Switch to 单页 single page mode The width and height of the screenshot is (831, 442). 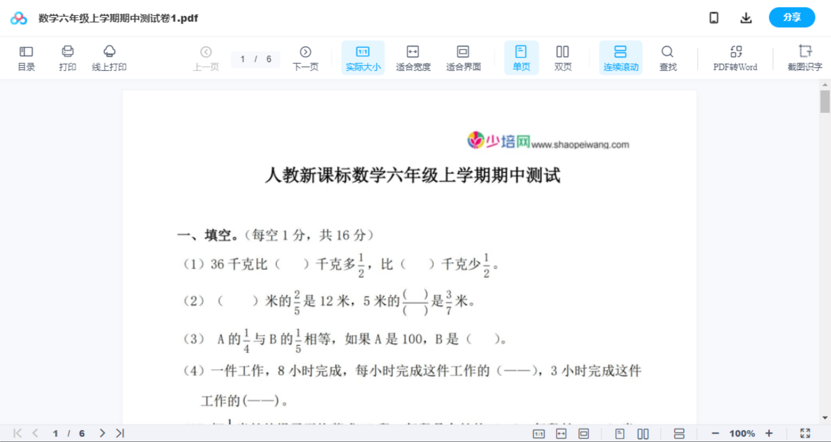[x=521, y=57]
